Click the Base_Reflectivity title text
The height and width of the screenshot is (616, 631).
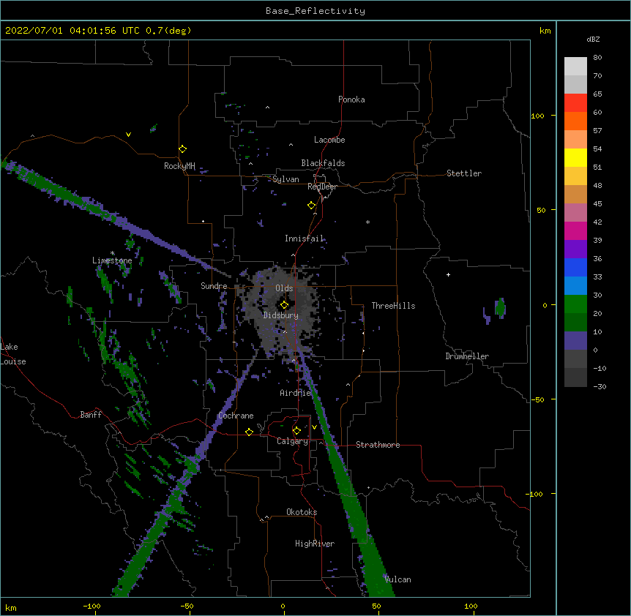tap(315, 11)
